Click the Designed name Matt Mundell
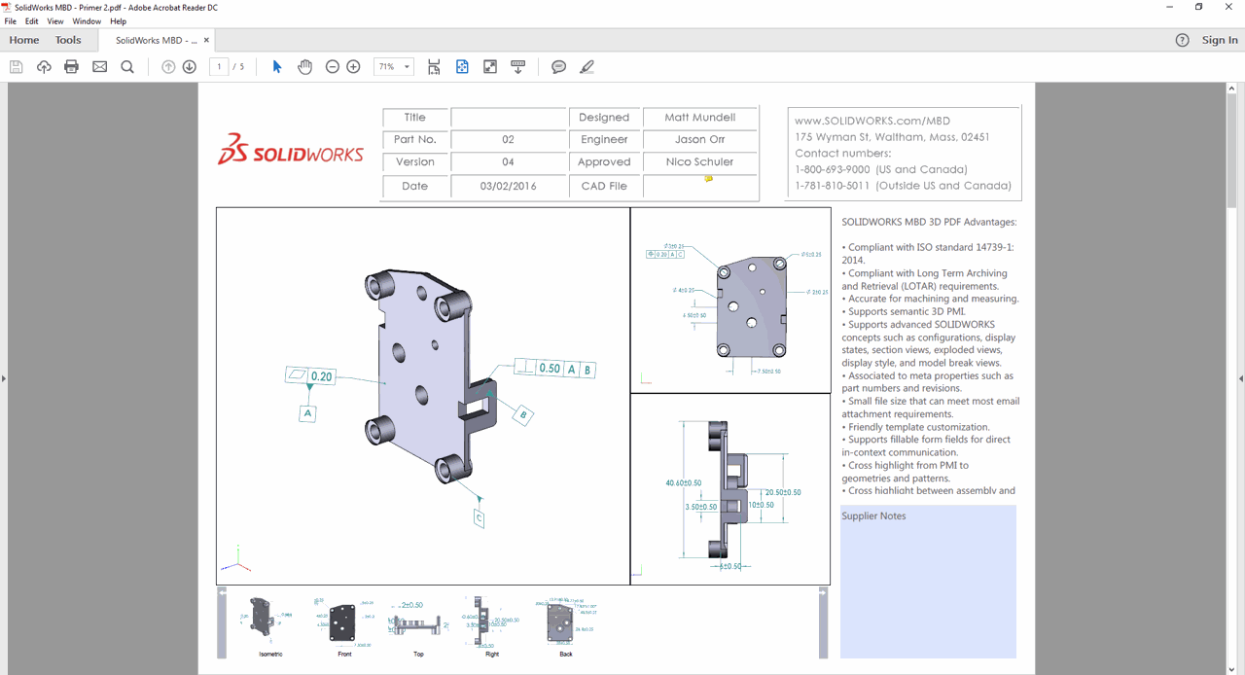 pos(700,118)
